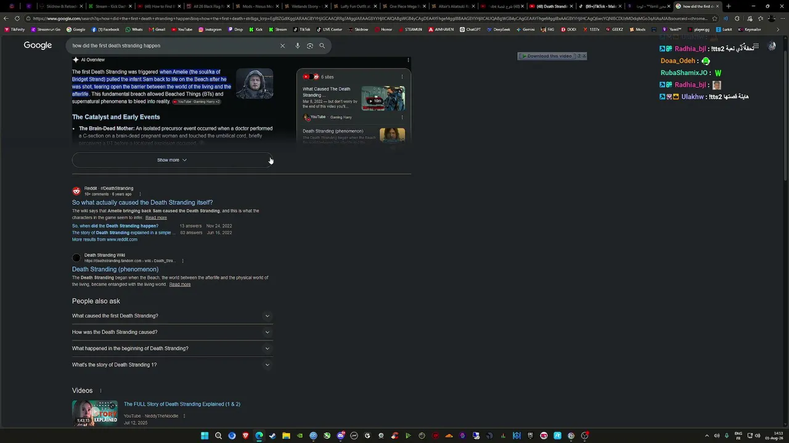Open Windows Start menu
Viewport: 789px width, 443px height.
pyautogui.click(x=205, y=436)
